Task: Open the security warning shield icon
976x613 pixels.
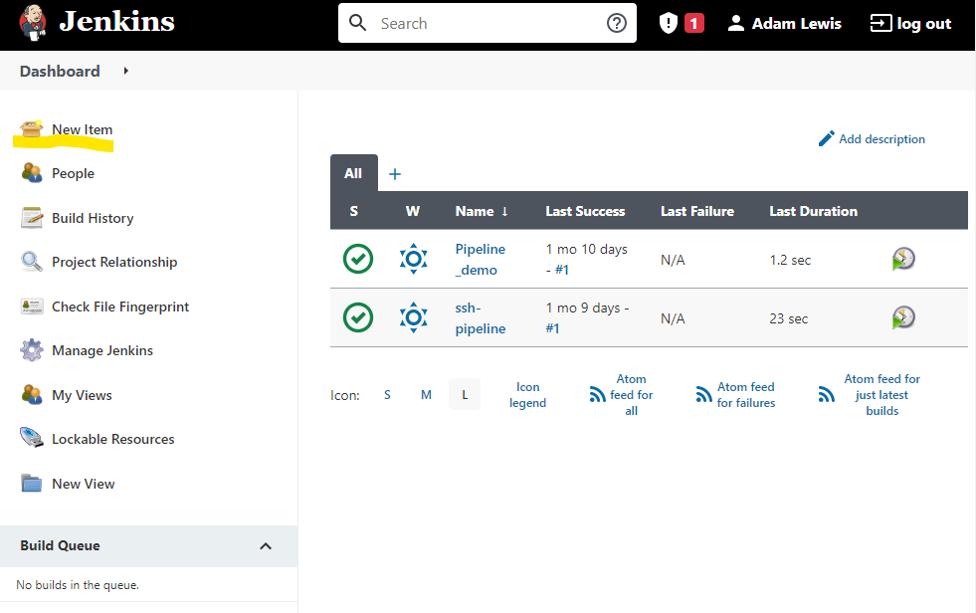Action: (668, 24)
